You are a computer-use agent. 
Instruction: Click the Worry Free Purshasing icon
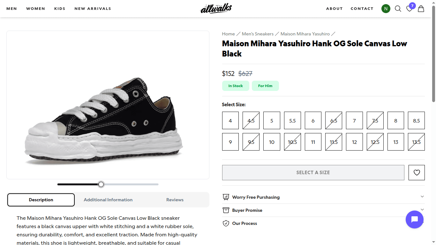(x=226, y=197)
